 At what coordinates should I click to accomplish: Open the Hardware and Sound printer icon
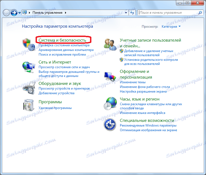pyautogui.click(x=29, y=88)
